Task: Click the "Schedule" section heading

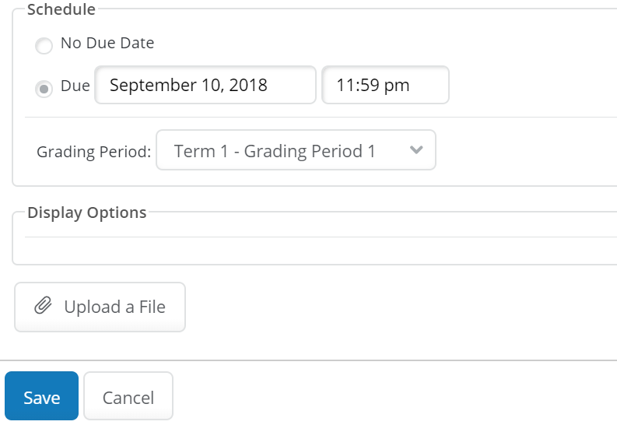Action: pos(61,10)
